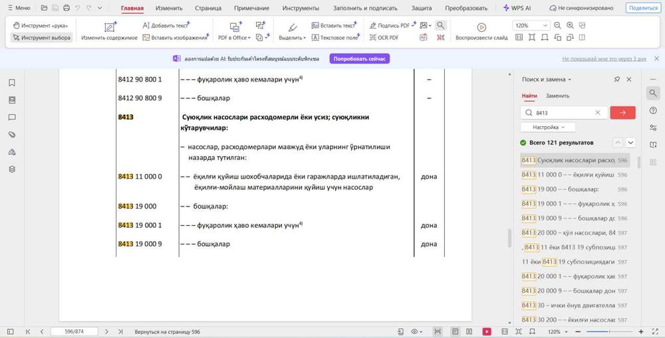The width and height of the screenshot is (665, 338).
Task: Open the quick access toolbar chevron
Action: click(100, 8)
